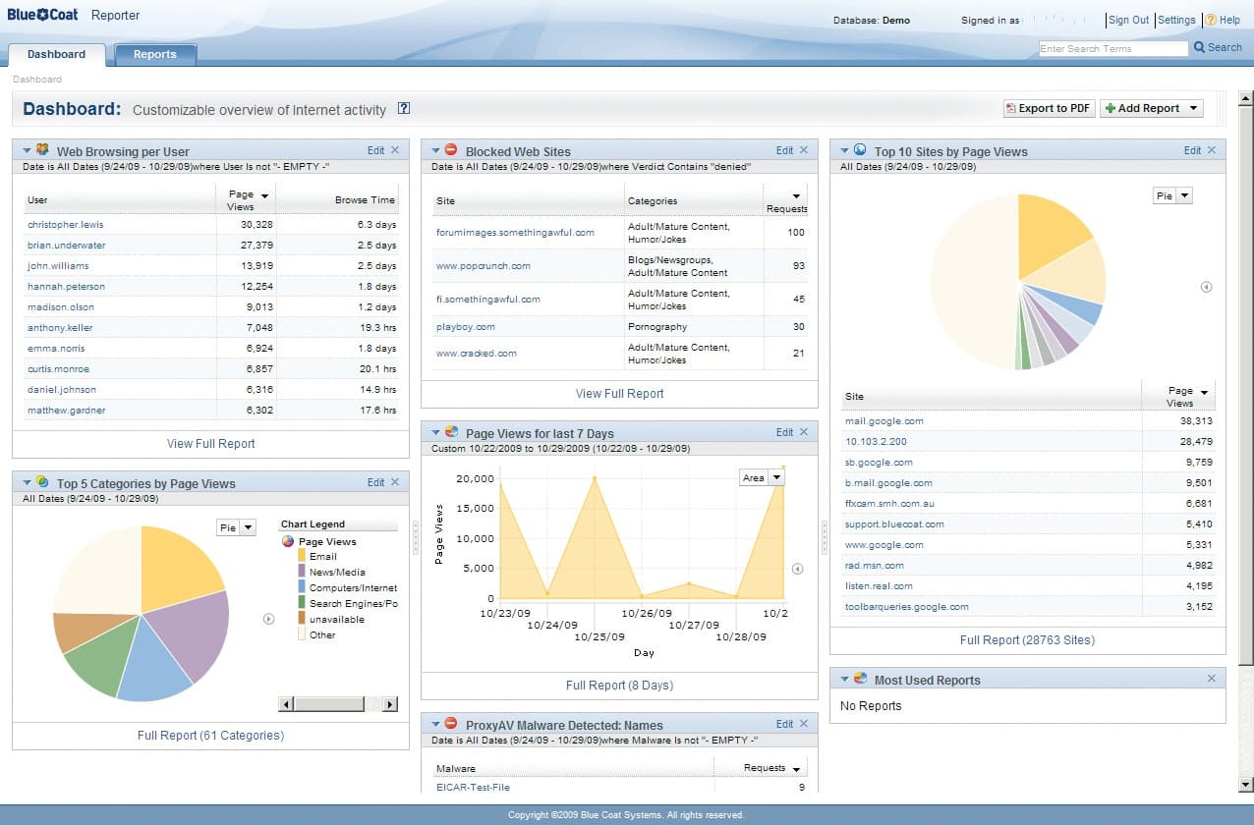The image size is (1254, 826).
Task: Click the magnifier Search icon
Action: click(x=1200, y=47)
